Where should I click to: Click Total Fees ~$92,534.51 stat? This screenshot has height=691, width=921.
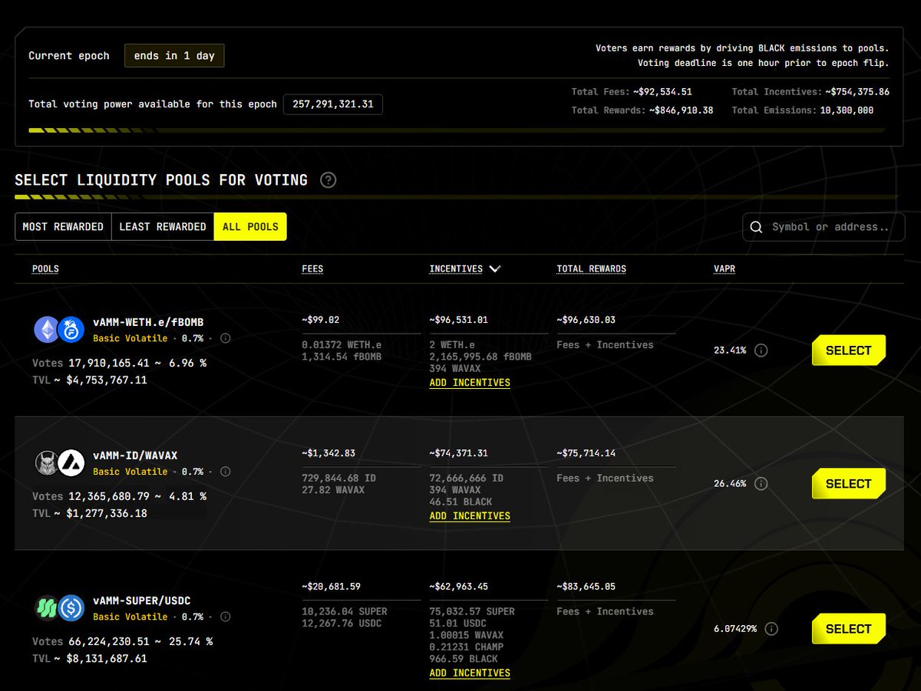click(632, 92)
